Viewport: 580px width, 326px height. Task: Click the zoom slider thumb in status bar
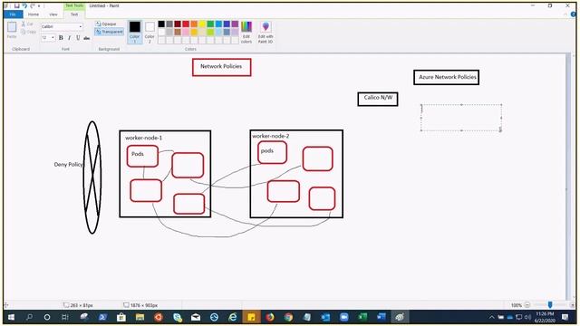[550, 305]
